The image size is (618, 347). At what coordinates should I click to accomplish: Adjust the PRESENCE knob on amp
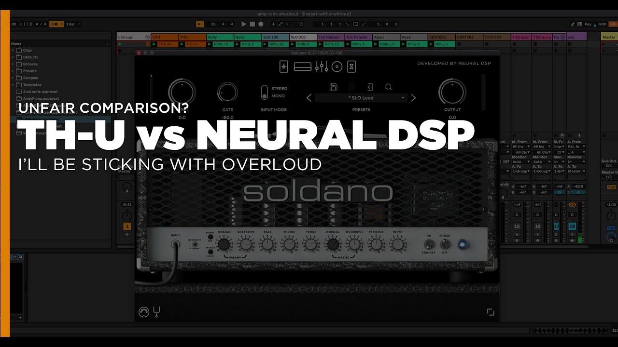tap(376, 245)
